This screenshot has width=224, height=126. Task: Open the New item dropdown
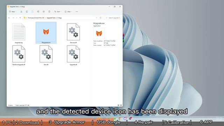pos(13,12)
